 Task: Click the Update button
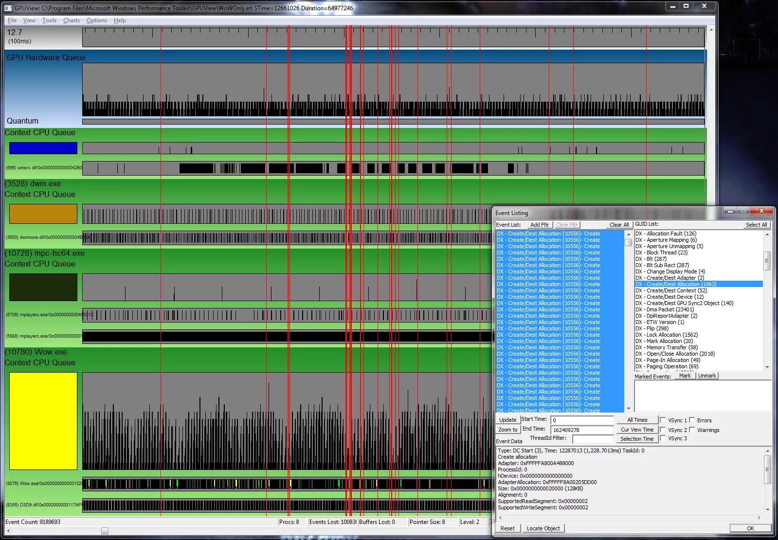click(x=507, y=420)
